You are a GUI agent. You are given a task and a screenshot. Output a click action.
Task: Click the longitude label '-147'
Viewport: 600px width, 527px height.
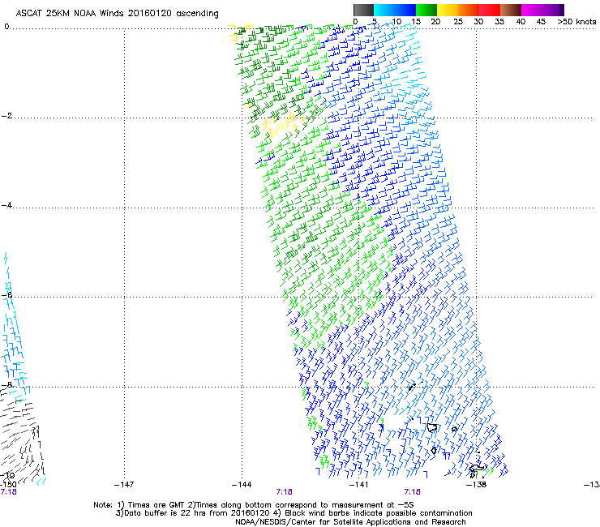124,485
